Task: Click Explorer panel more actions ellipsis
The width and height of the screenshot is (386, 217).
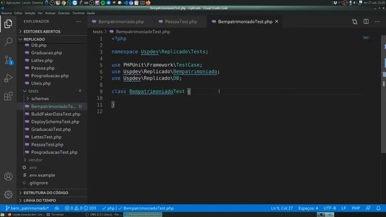Action: coord(78,22)
